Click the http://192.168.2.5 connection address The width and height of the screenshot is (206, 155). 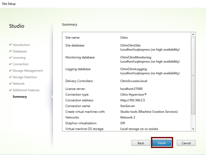(133, 100)
